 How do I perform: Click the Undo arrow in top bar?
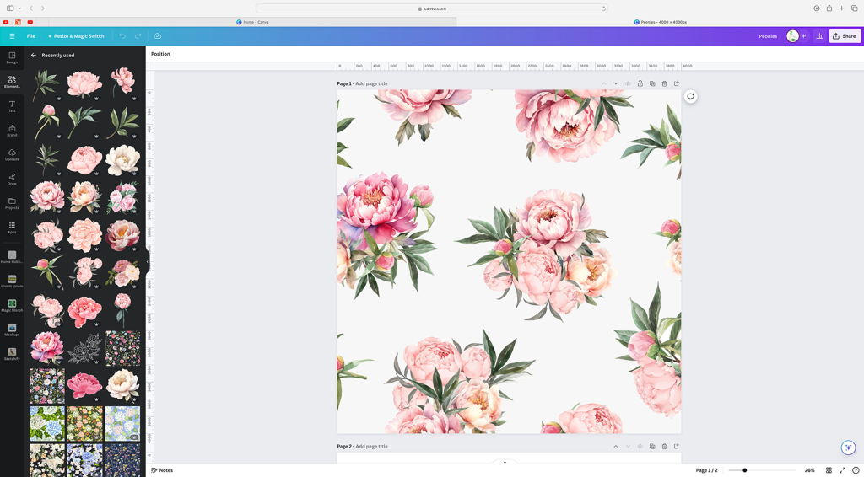[x=122, y=35]
